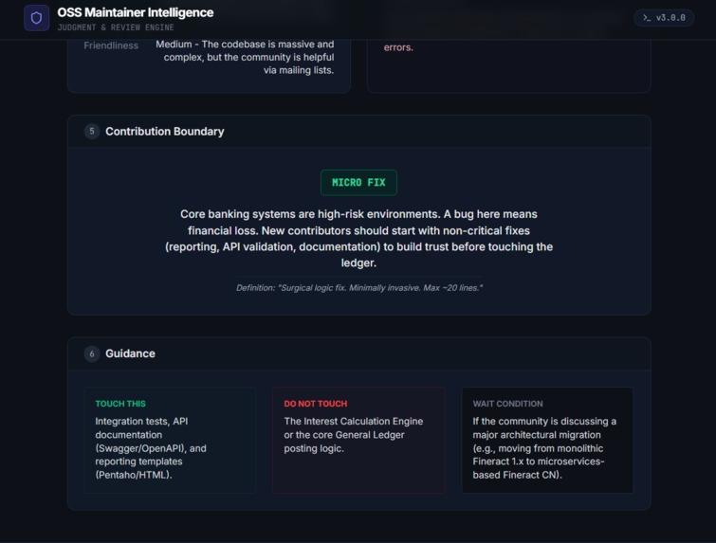The height and width of the screenshot is (543, 716).
Task: Click the shield logo icon in header
Action: 37,18
